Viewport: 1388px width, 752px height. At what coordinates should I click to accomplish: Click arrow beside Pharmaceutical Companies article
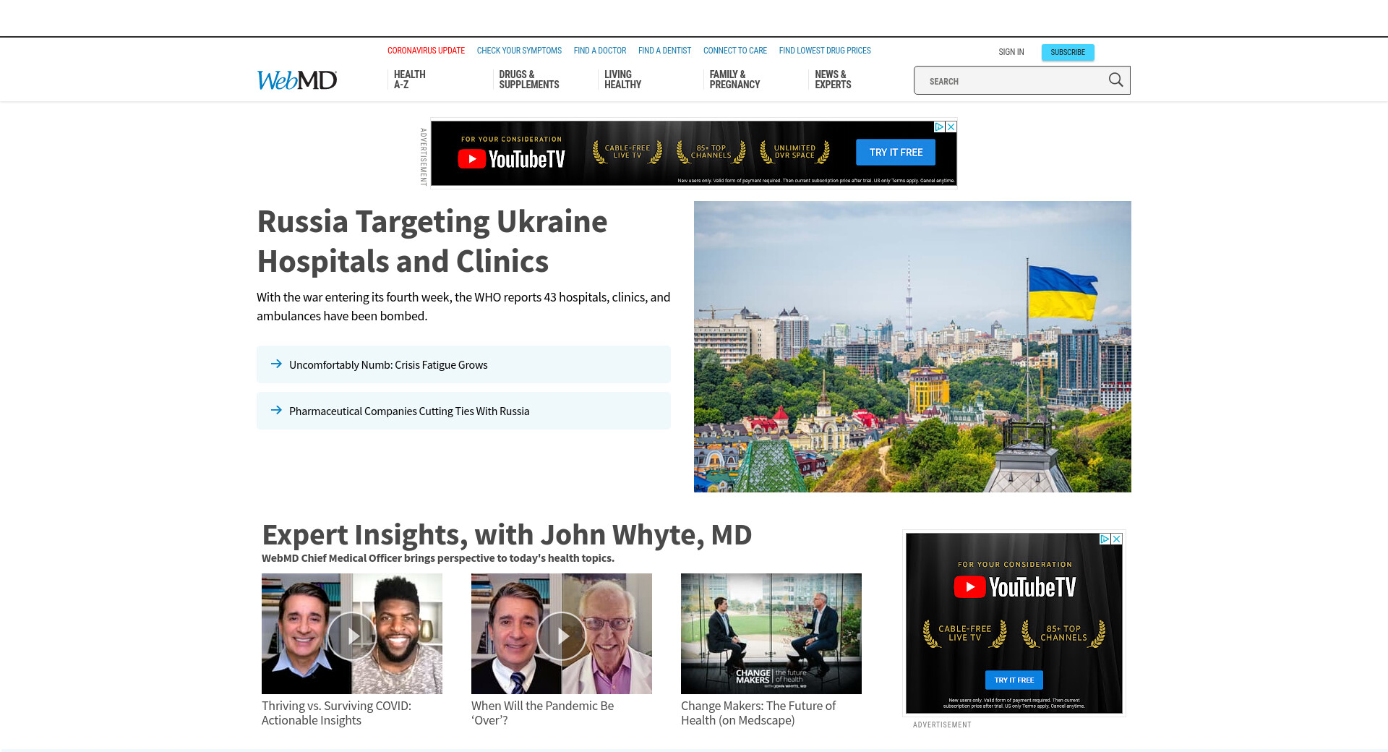click(x=276, y=411)
